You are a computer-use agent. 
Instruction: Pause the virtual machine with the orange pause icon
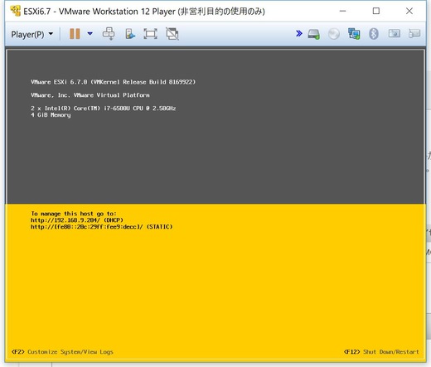(x=75, y=34)
